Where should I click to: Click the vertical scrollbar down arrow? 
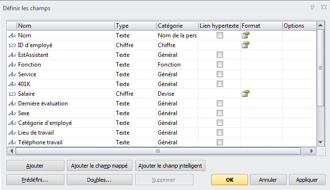[321, 142]
